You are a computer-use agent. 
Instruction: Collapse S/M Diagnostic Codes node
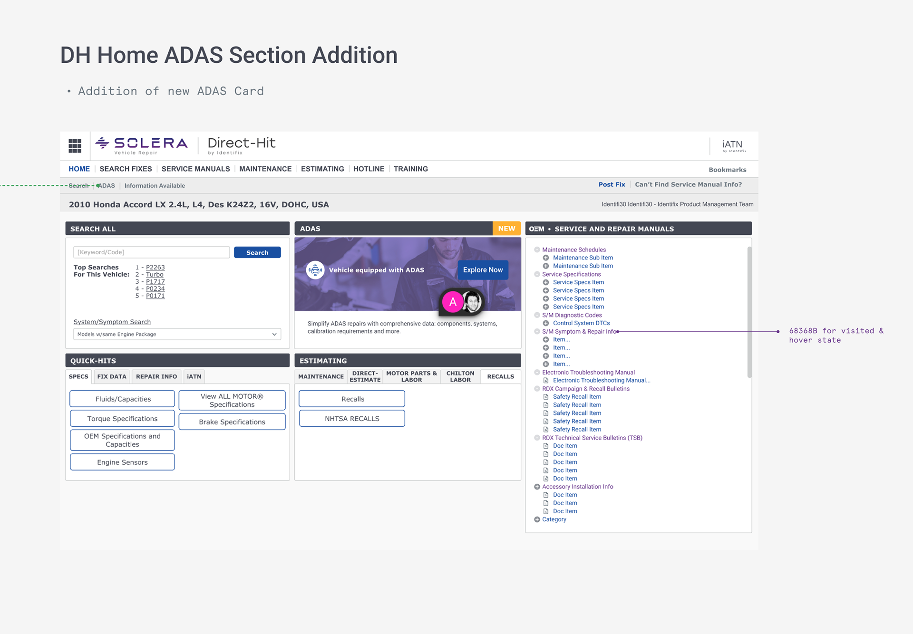[x=537, y=315]
